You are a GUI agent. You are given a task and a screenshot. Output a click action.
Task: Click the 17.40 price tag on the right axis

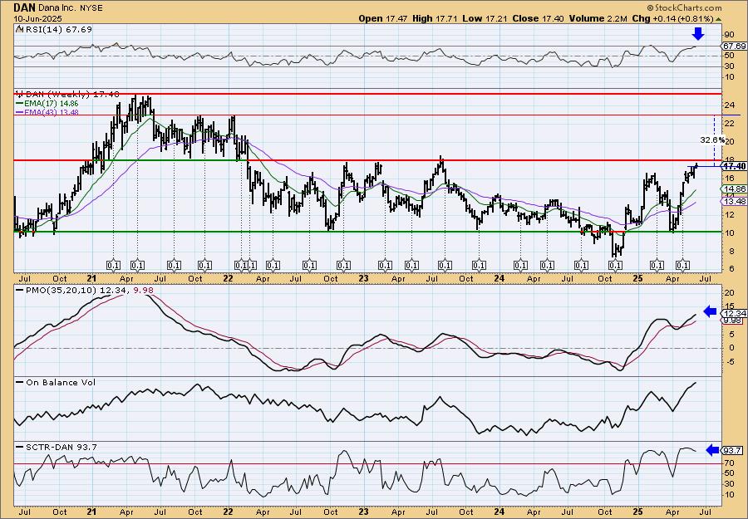[735, 166]
